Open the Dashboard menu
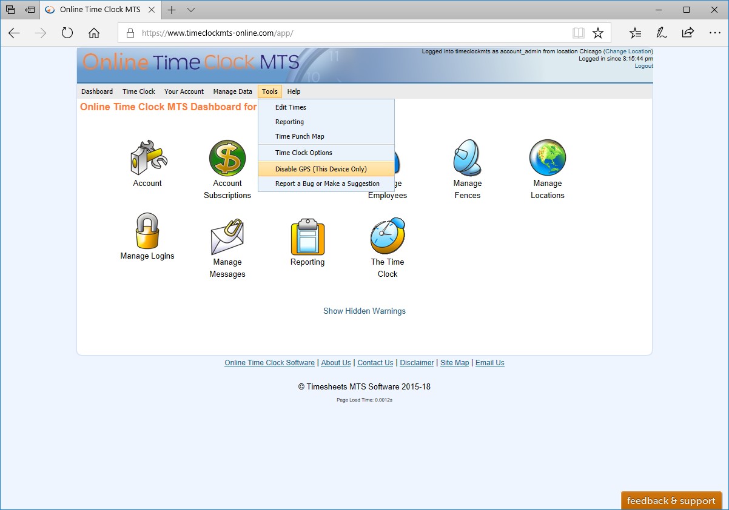 tap(97, 91)
